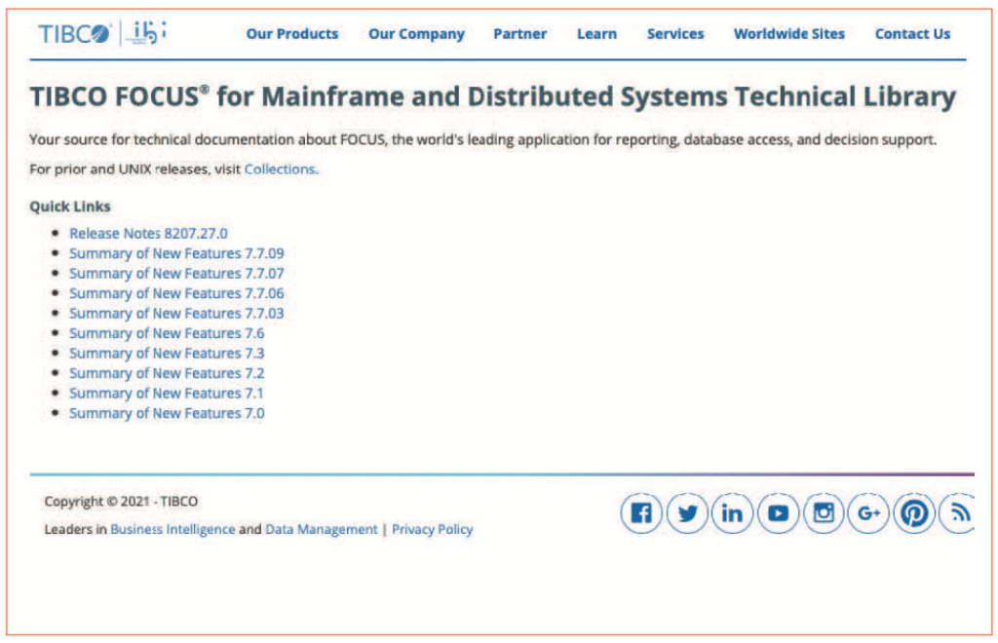
Task: Click the Quick Links heading
Action: click(x=70, y=207)
